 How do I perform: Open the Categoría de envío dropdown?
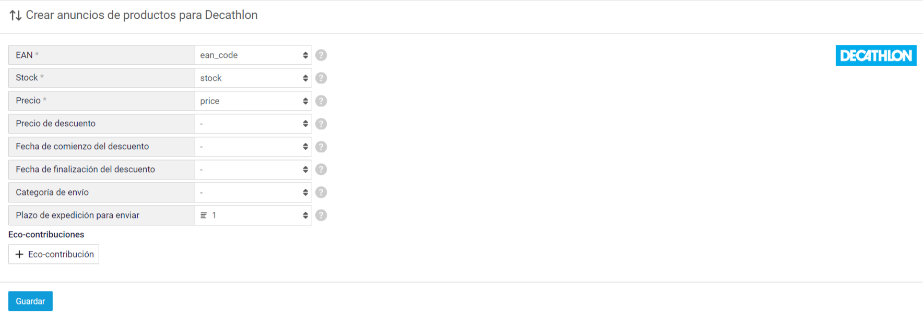tap(253, 192)
